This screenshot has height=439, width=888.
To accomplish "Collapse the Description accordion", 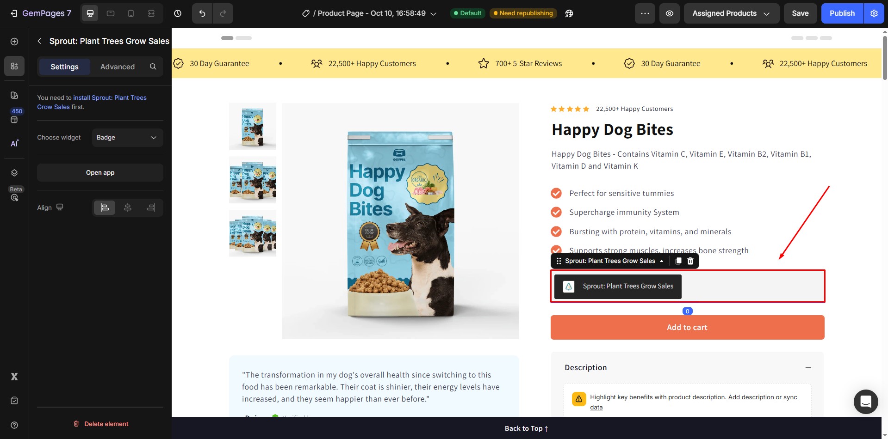I will coord(808,367).
